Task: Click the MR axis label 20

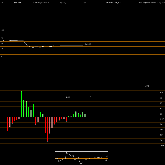Action: (x=161, y=114)
